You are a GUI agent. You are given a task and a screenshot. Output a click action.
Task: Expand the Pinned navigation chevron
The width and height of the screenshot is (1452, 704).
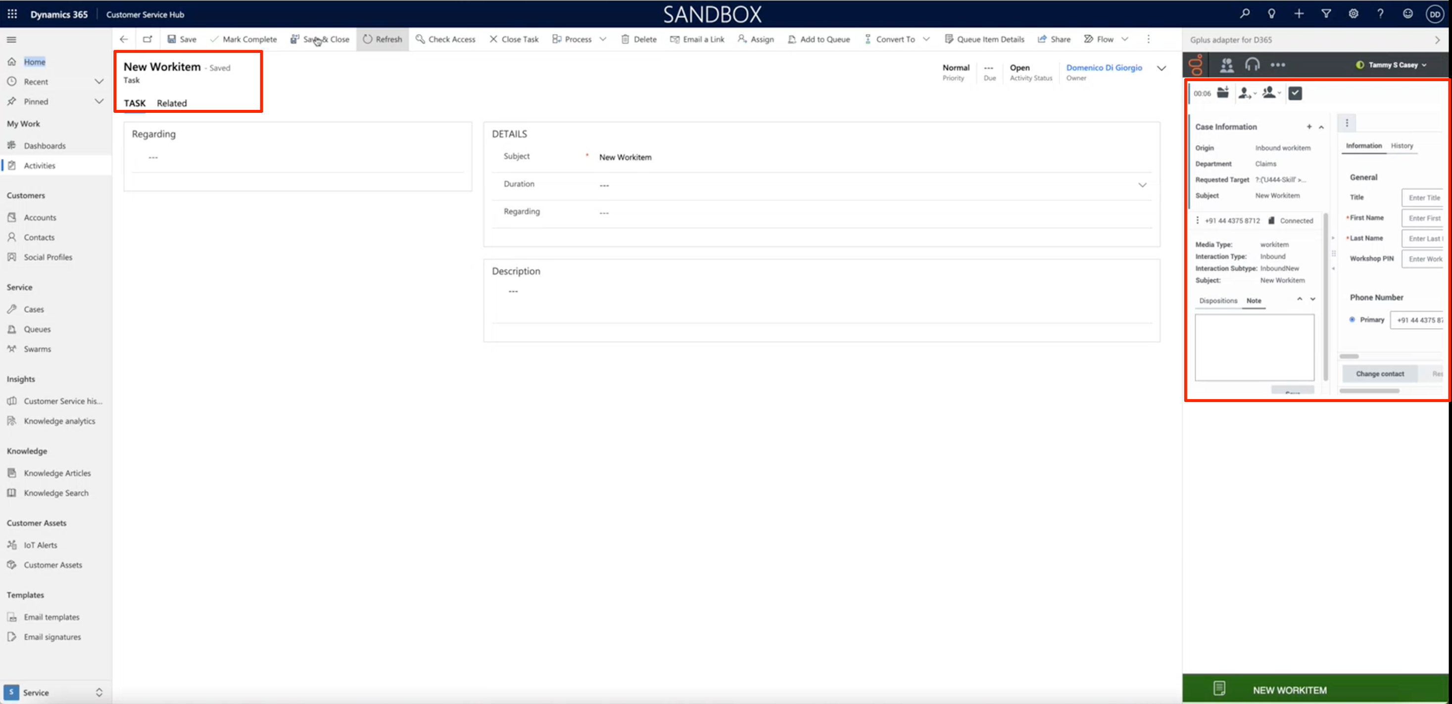click(99, 101)
